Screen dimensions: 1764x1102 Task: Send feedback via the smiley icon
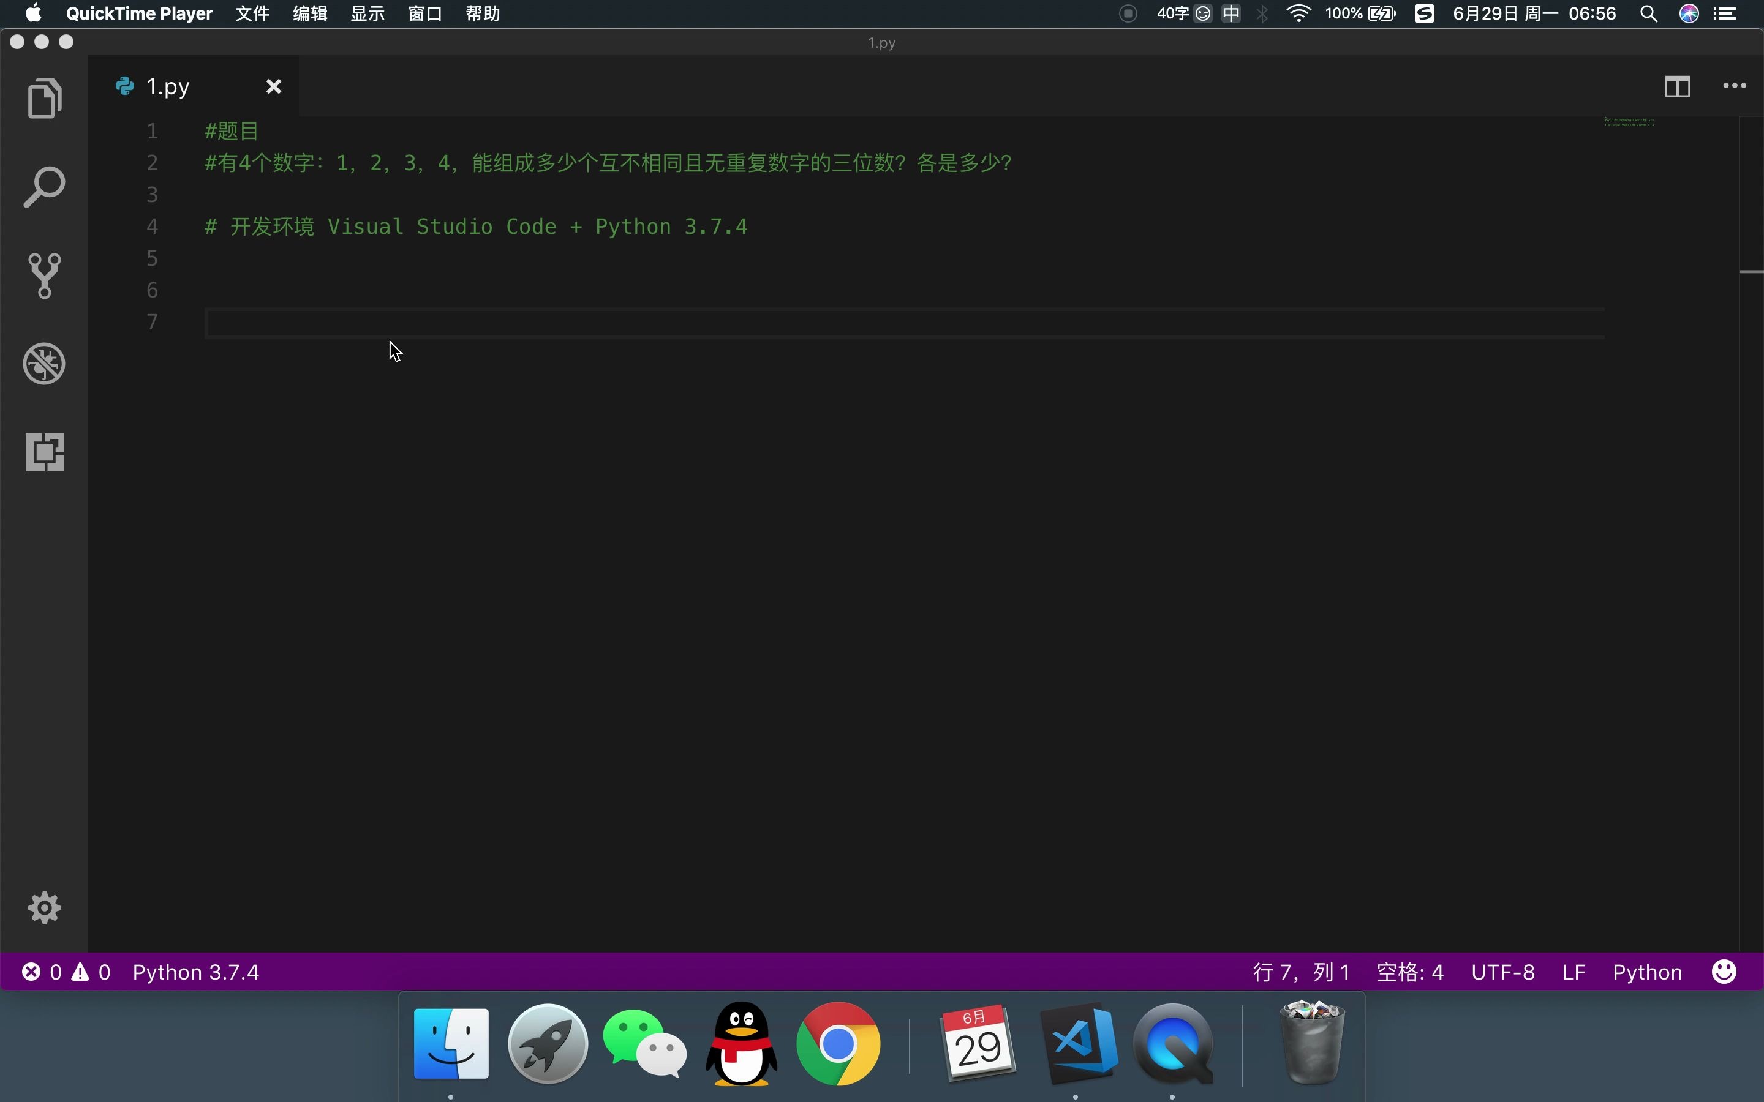point(1724,971)
